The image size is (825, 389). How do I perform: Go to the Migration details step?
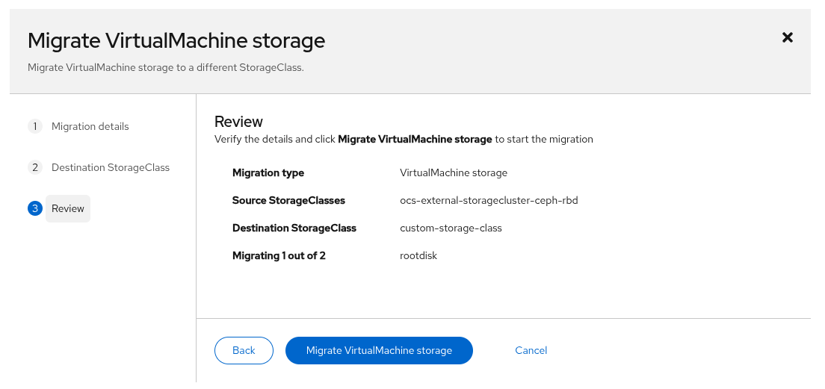click(90, 126)
